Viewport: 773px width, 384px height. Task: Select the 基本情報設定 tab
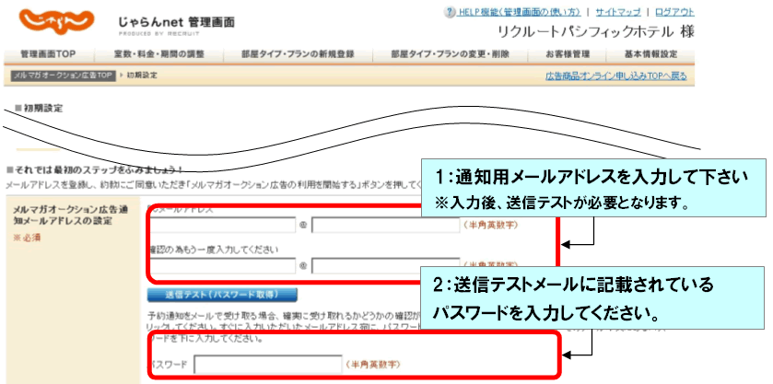point(650,54)
